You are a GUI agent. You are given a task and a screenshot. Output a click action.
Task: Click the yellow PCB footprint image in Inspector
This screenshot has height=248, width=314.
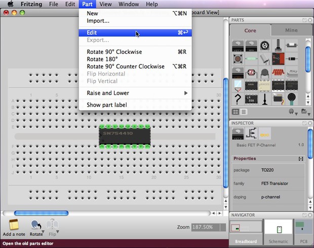[264, 134]
